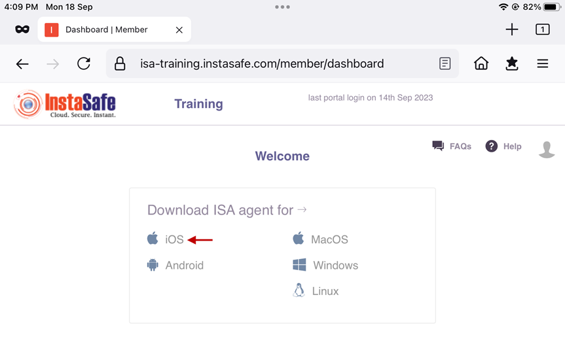Download ISA agent for Windows
The width and height of the screenshot is (565, 342).
pos(336,265)
